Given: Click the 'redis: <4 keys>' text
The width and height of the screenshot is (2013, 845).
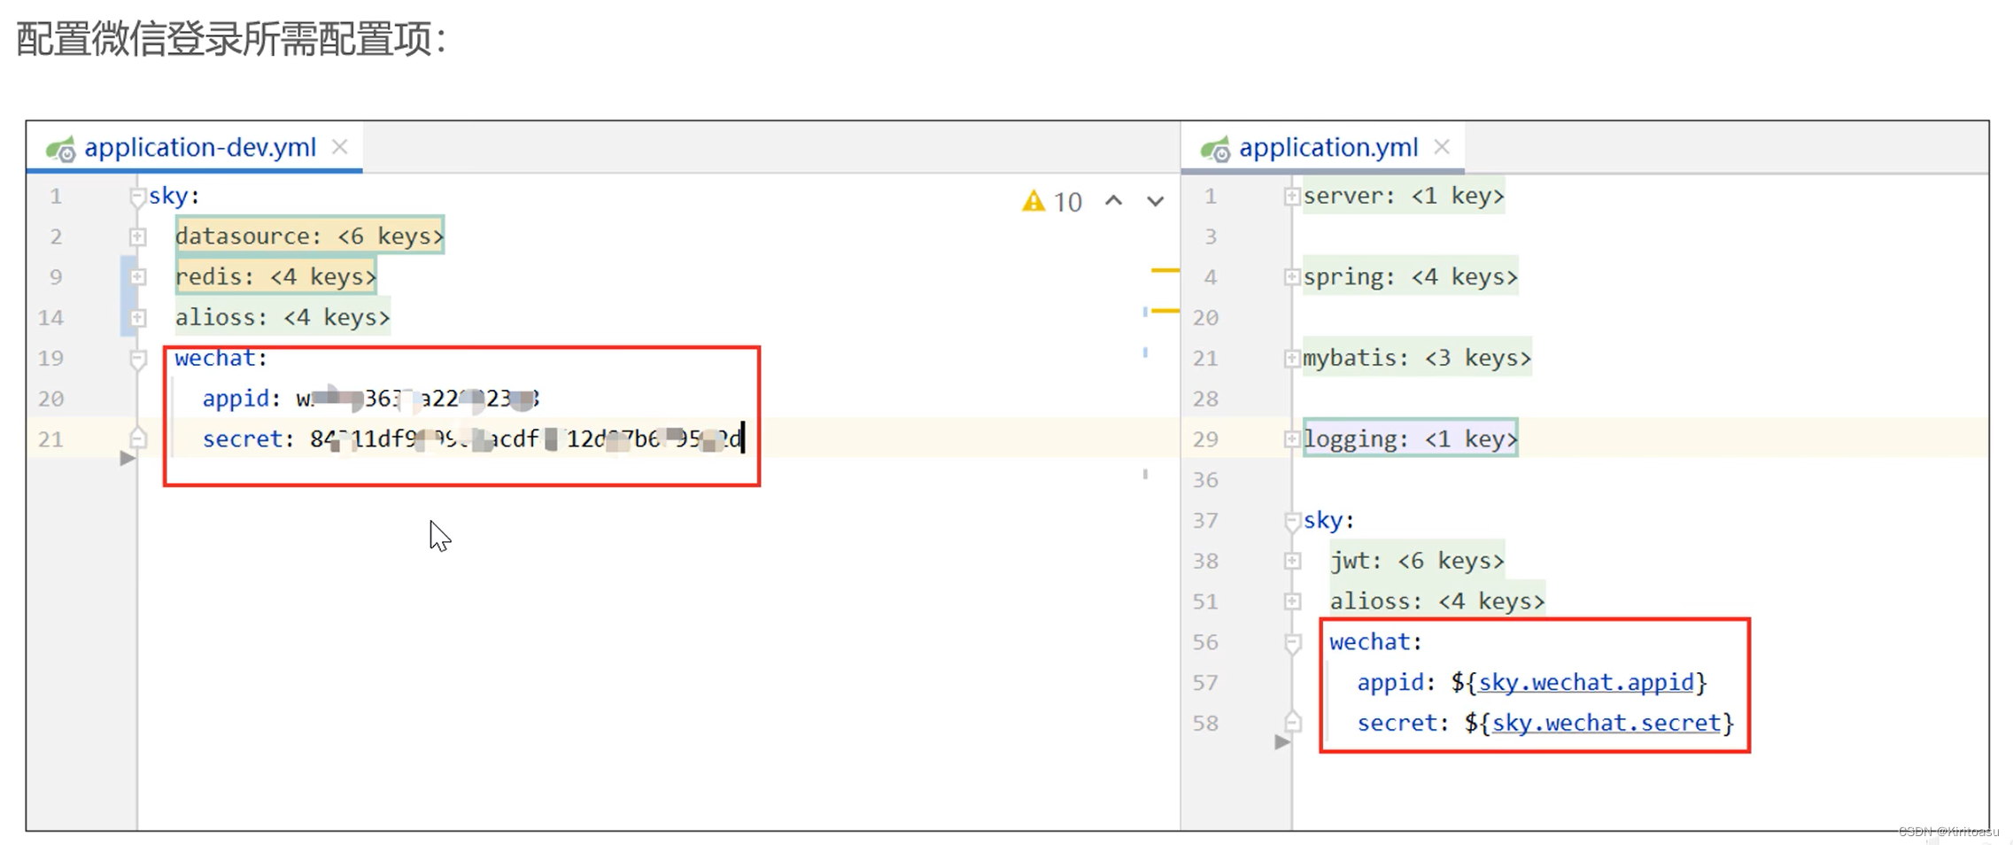Looking at the screenshot, I should coord(275,277).
